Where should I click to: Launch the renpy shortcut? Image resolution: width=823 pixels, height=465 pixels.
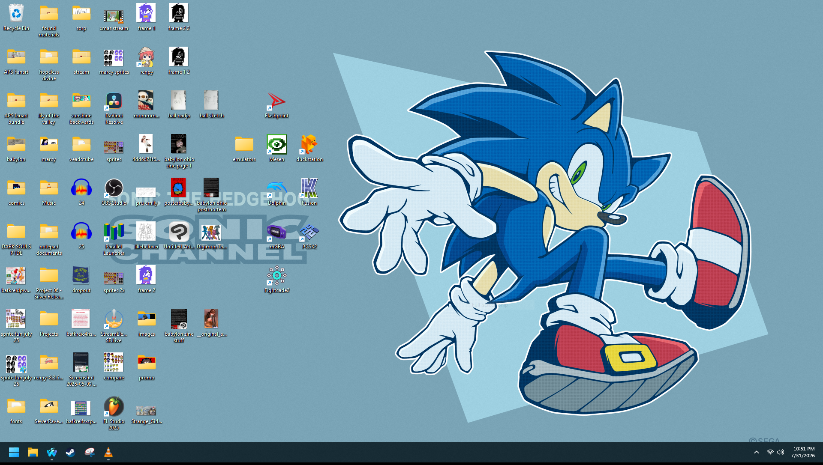(146, 61)
